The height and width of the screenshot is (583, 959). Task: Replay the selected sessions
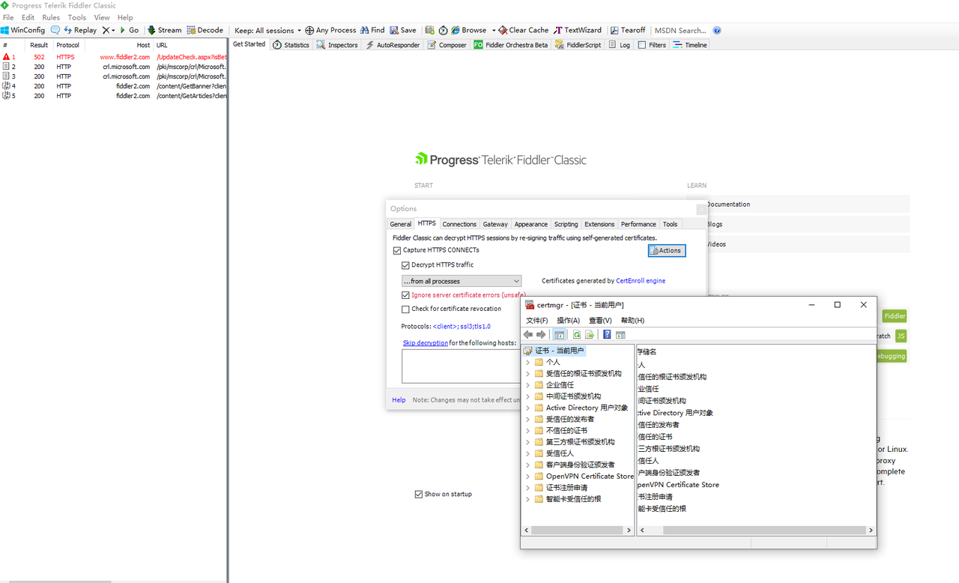[80, 31]
